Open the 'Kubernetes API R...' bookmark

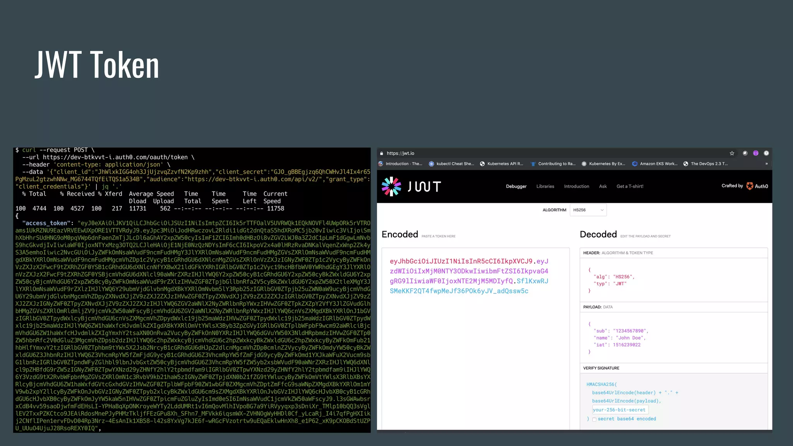click(502, 164)
